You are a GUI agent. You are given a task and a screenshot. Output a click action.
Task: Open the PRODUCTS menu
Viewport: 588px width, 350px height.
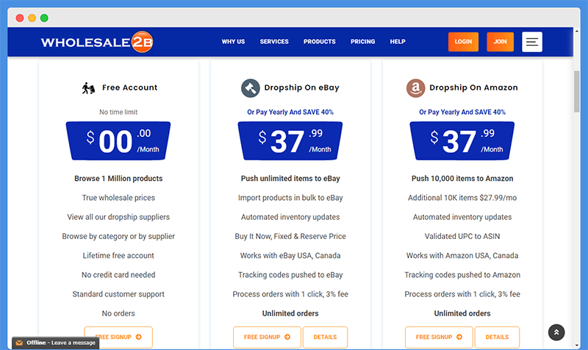tap(320, 42)
